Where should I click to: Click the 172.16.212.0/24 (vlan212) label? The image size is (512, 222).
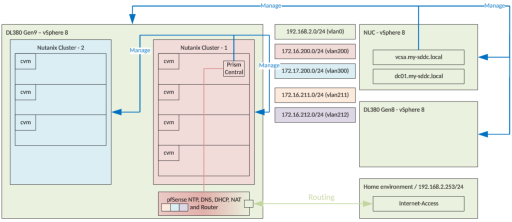pos(314,114)
